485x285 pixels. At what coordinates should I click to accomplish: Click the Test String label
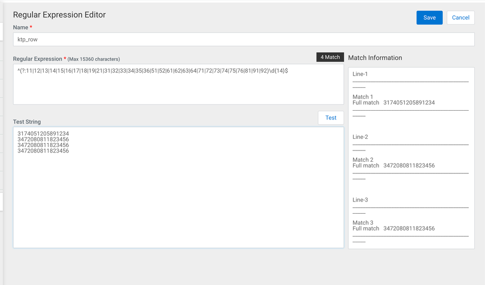coord(27,121)
